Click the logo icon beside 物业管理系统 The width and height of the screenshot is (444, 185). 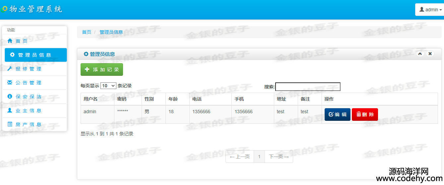(x=4, y=9)
